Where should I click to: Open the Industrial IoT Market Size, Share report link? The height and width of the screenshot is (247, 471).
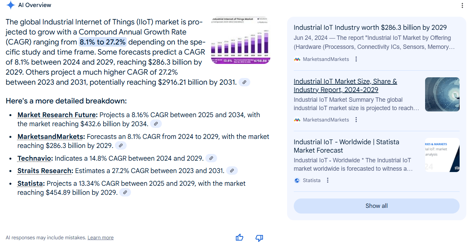tap(345, 85)
